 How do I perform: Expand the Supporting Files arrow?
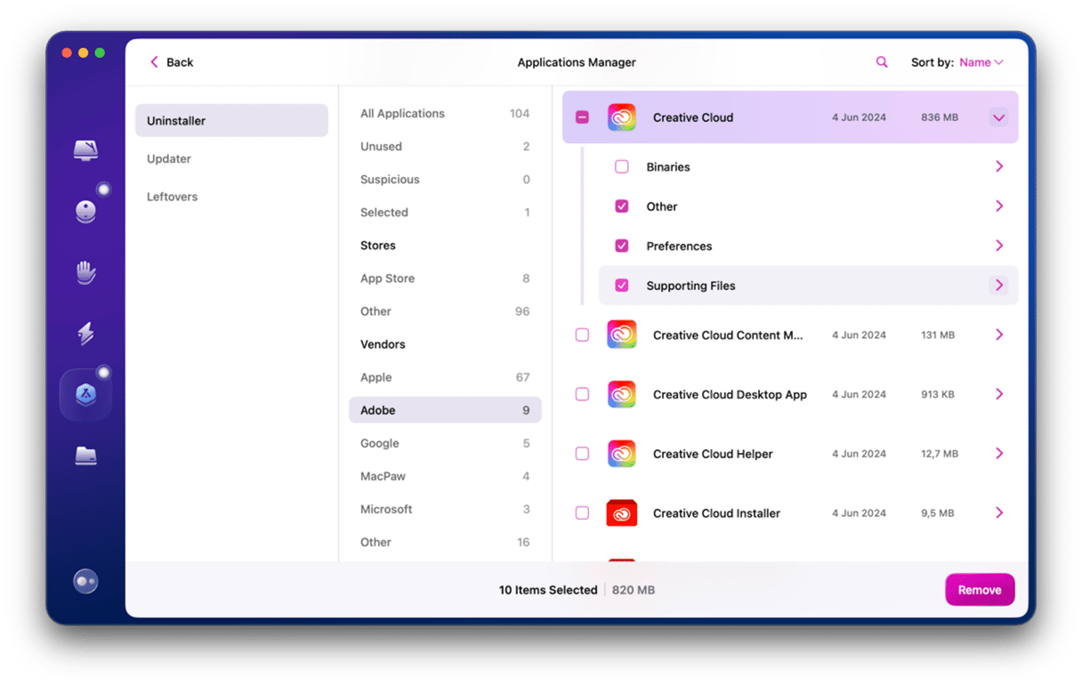998,286
